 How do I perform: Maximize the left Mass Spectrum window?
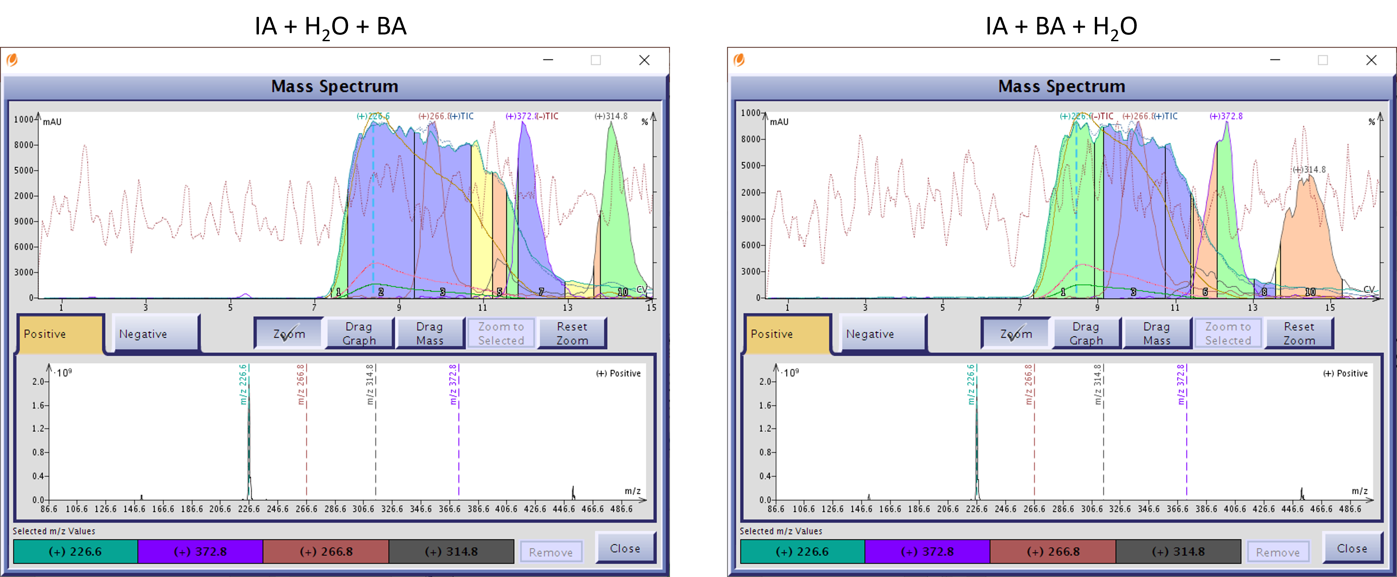point(596,60)
